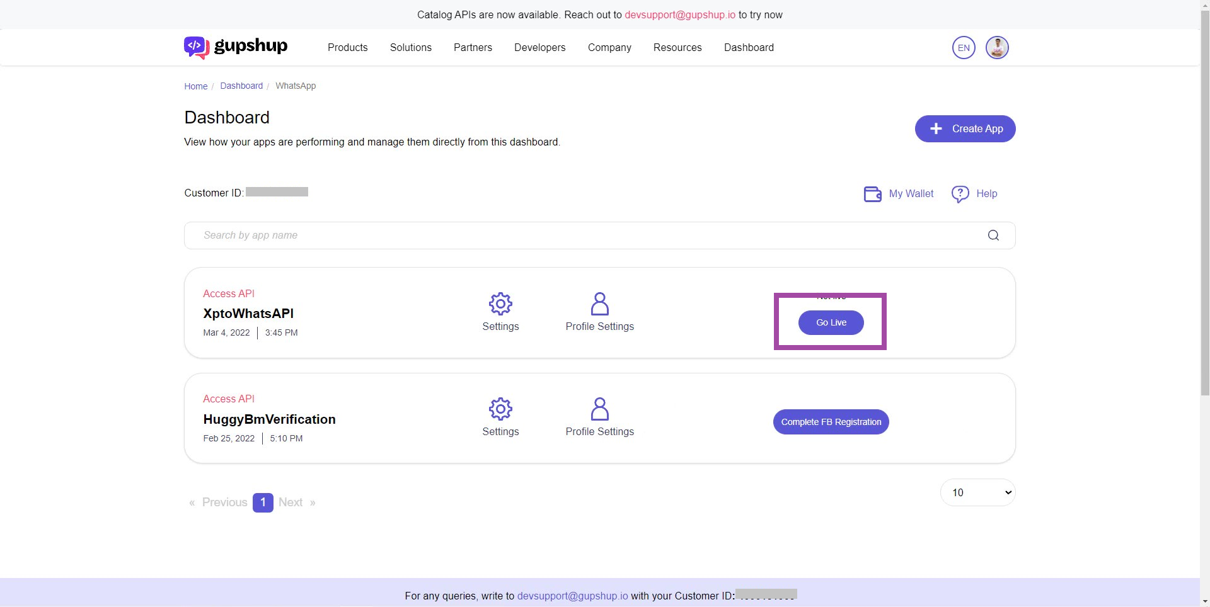This screenshot has width=1210, height=607.
Task: Click Access API label on XptoWhatsAPI card
Action: coord(229,293)
